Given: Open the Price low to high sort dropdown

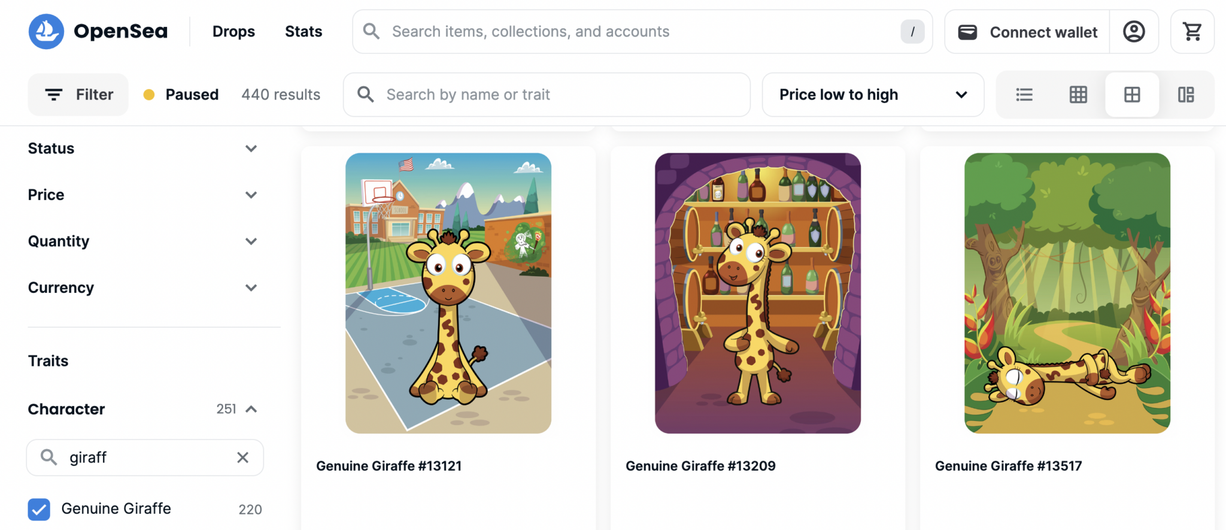Looking at the screenshot, I should (x=872, y=94).
